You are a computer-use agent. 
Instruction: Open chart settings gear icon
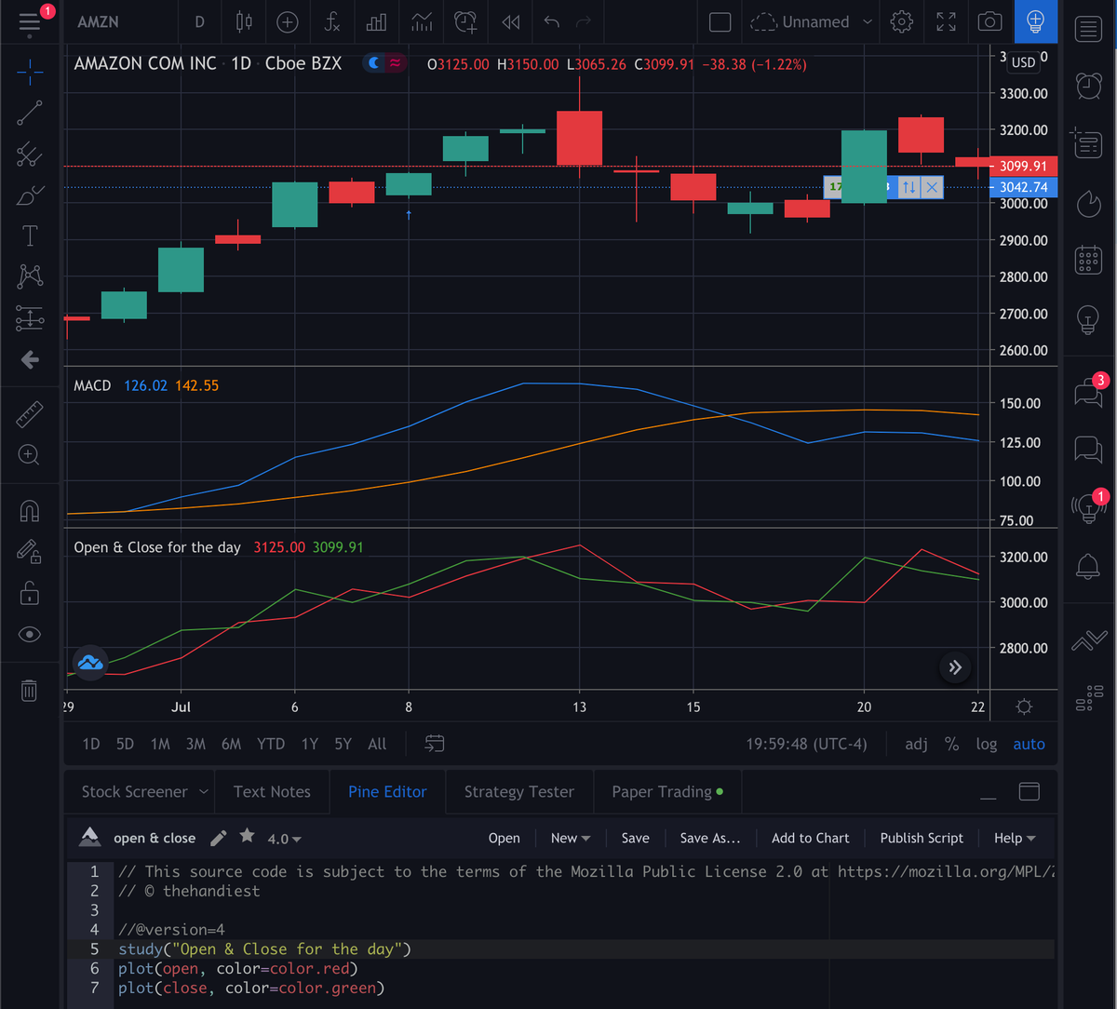coord(901,21)
